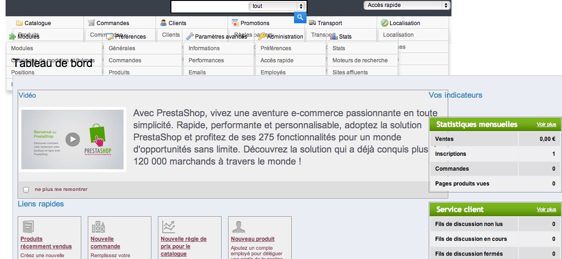
Task: Open the Accès rapide dropdown at top right
Action: [407, 5]
